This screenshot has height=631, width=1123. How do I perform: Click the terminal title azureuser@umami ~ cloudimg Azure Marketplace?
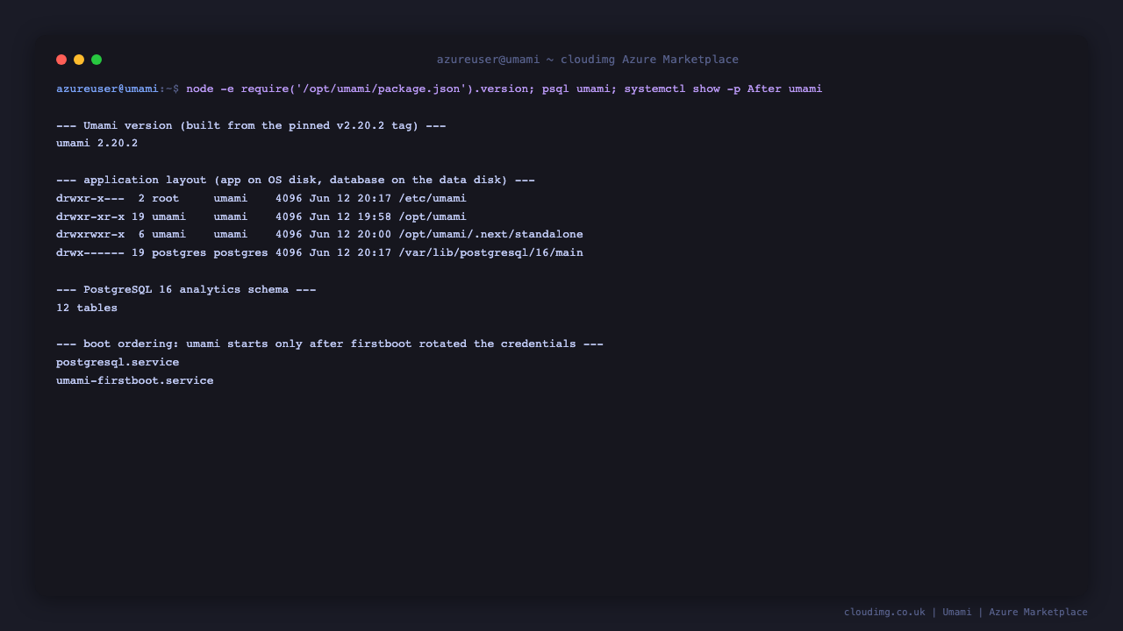(588, 60)
